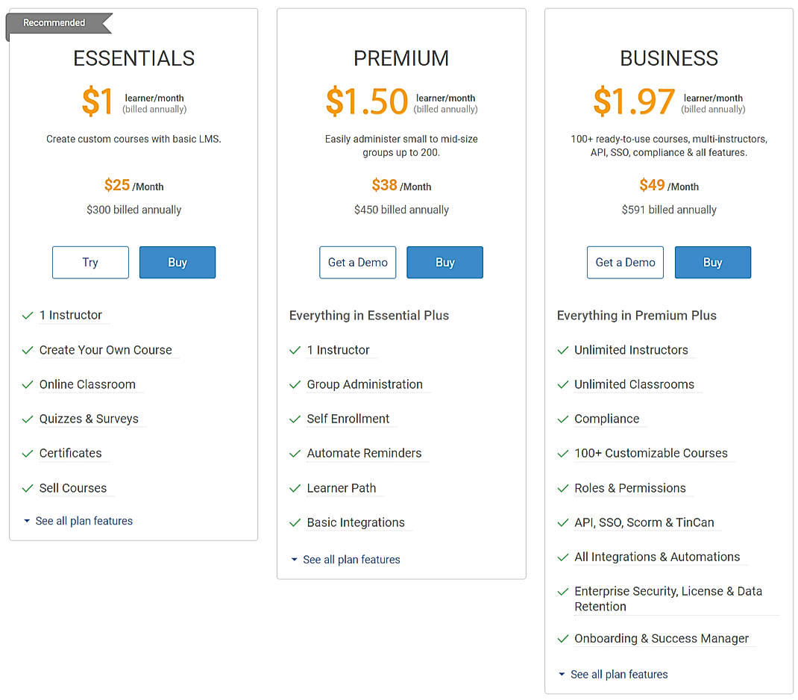The image size is (798, 700).
Task: Click the checkmark beside 1 Instructor in Essentials
Action: (27, 315)
